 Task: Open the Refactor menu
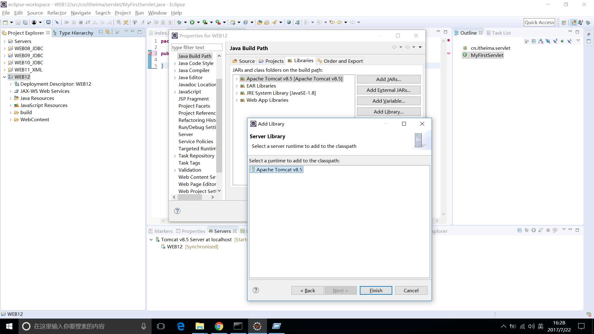pyautogui.click(x=57, y=13)
